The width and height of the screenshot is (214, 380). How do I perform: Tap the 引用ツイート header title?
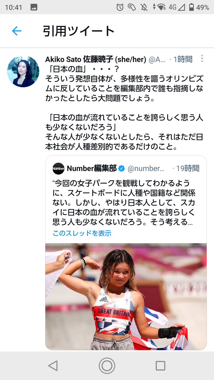(79, 31)
